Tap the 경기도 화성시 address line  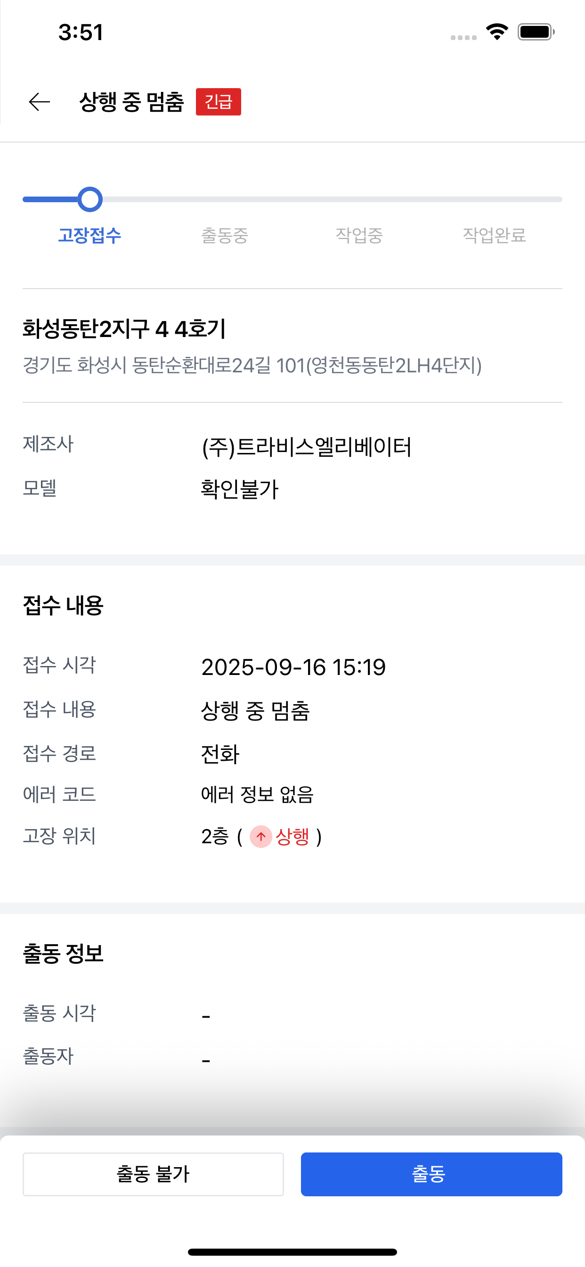tap(252, 365)
